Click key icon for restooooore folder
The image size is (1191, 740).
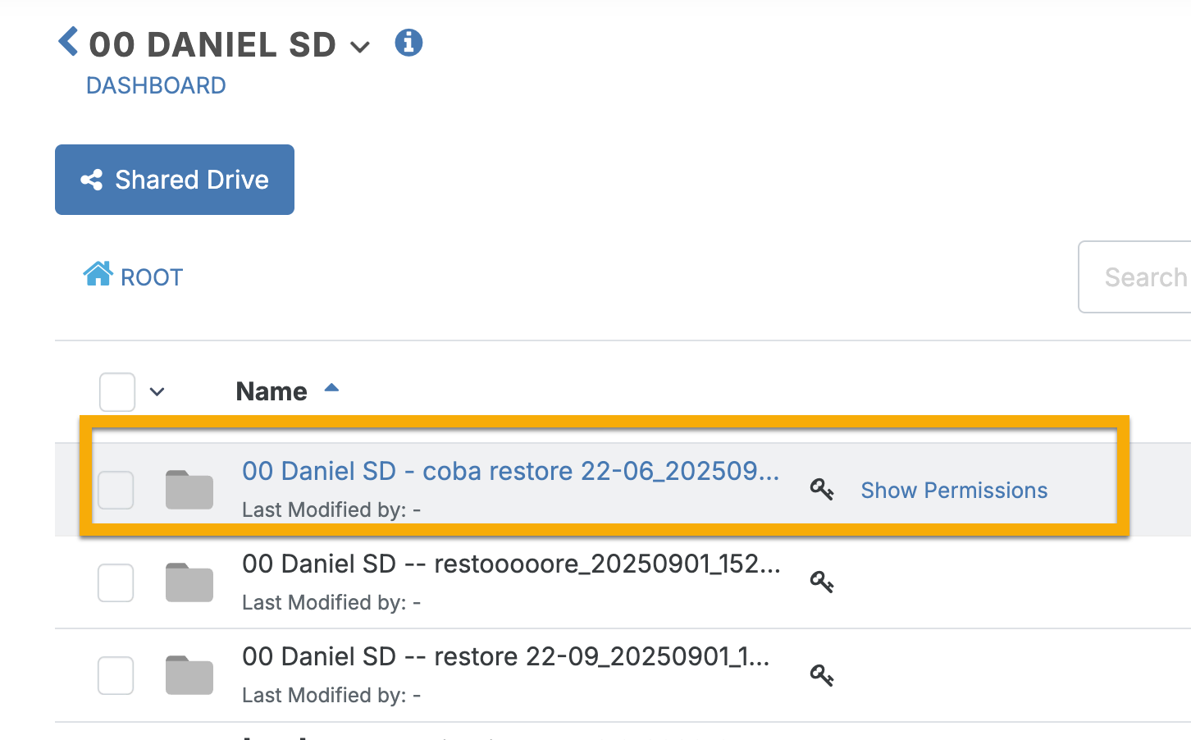822,582
